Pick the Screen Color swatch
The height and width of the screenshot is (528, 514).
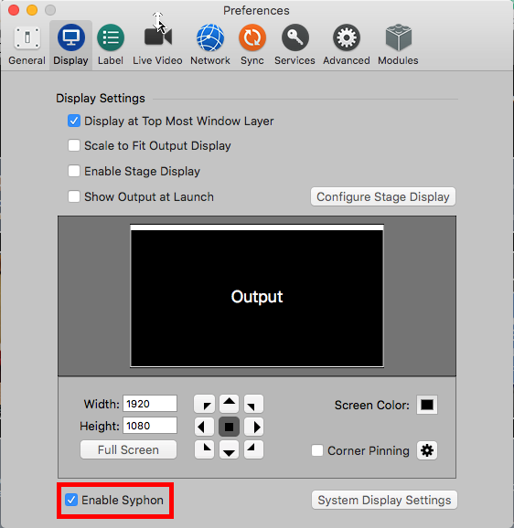point(427,405)
